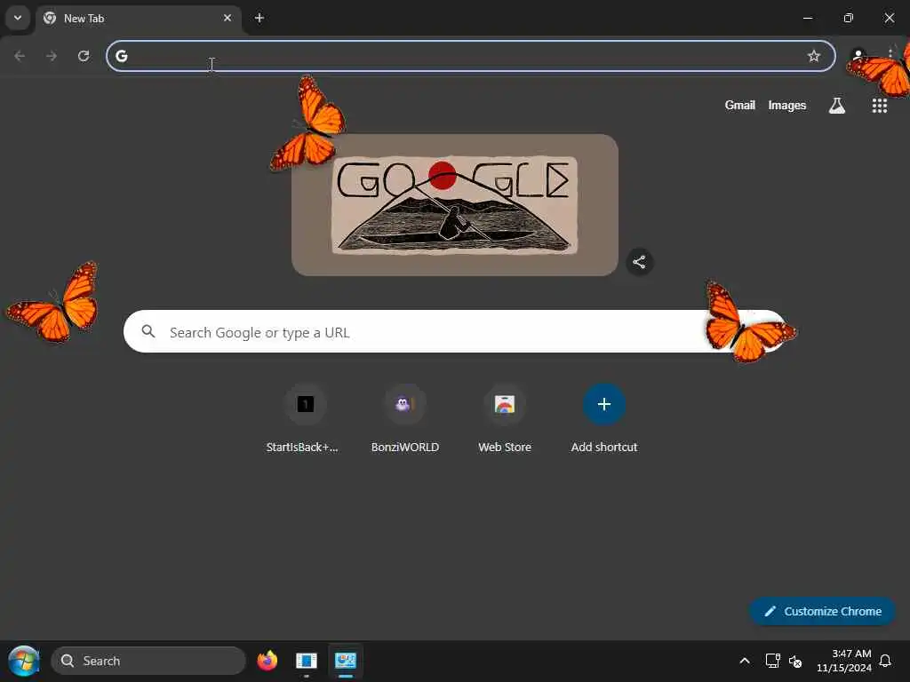Open the muted volume tray icon
The image size is (910, 682).
[x=795, y=661]
